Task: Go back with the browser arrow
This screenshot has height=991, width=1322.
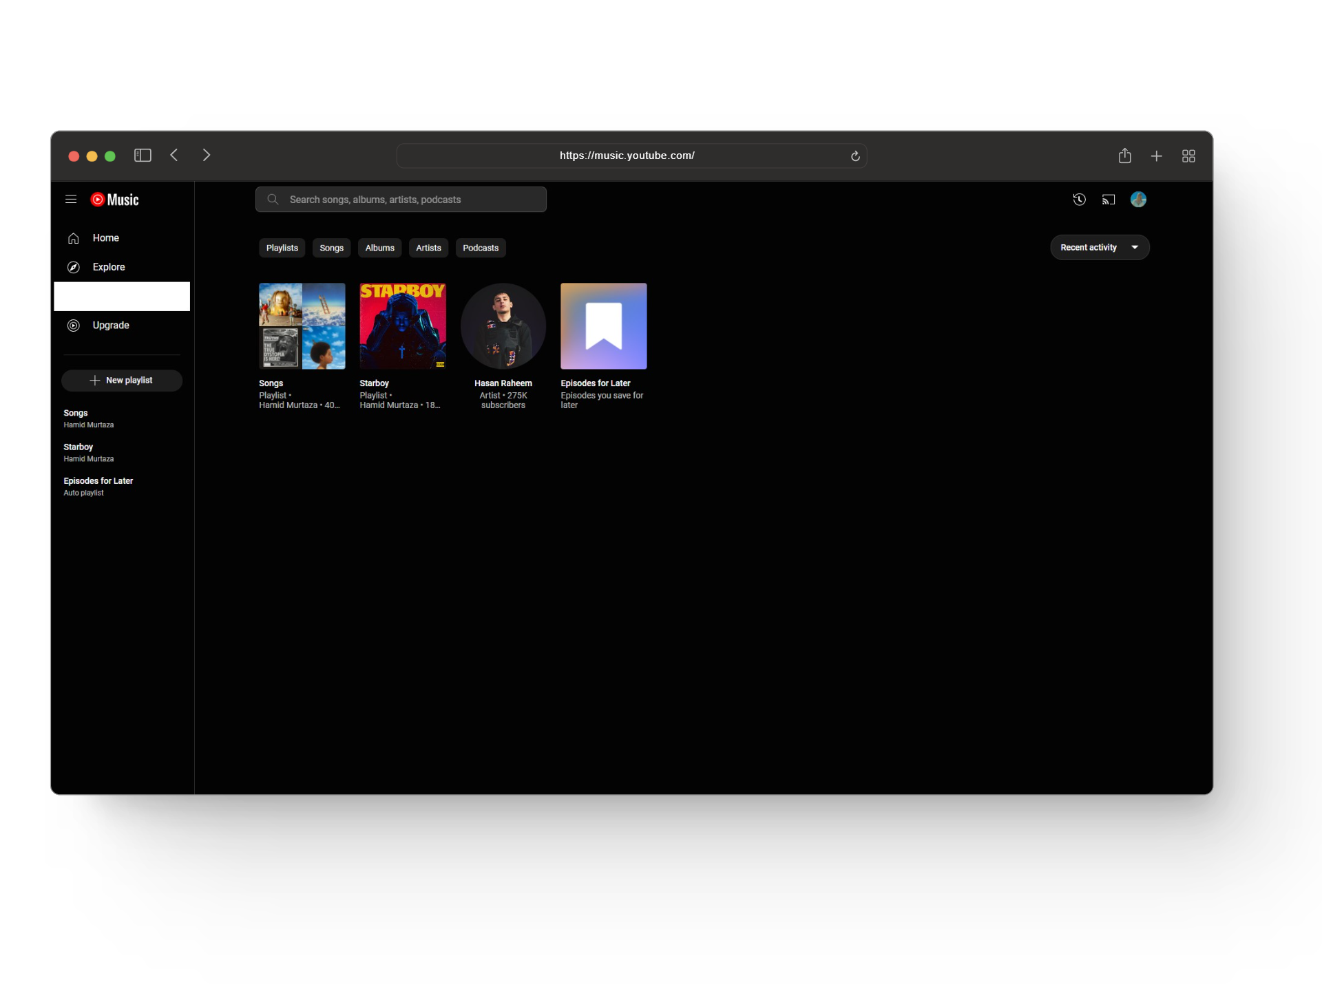Action: coord(174,156)
